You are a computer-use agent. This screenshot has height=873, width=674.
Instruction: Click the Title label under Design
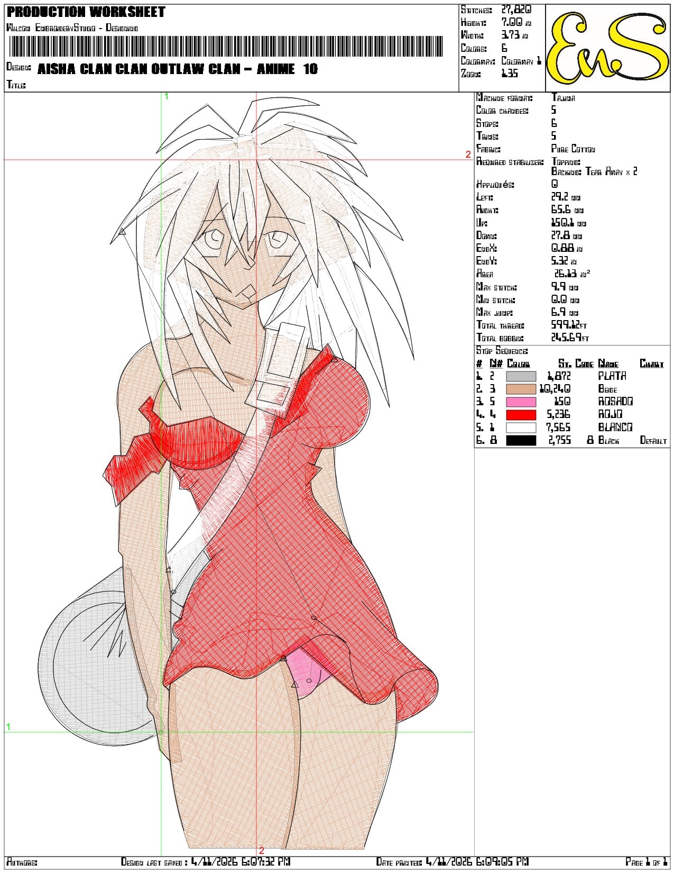pos(16,85)
